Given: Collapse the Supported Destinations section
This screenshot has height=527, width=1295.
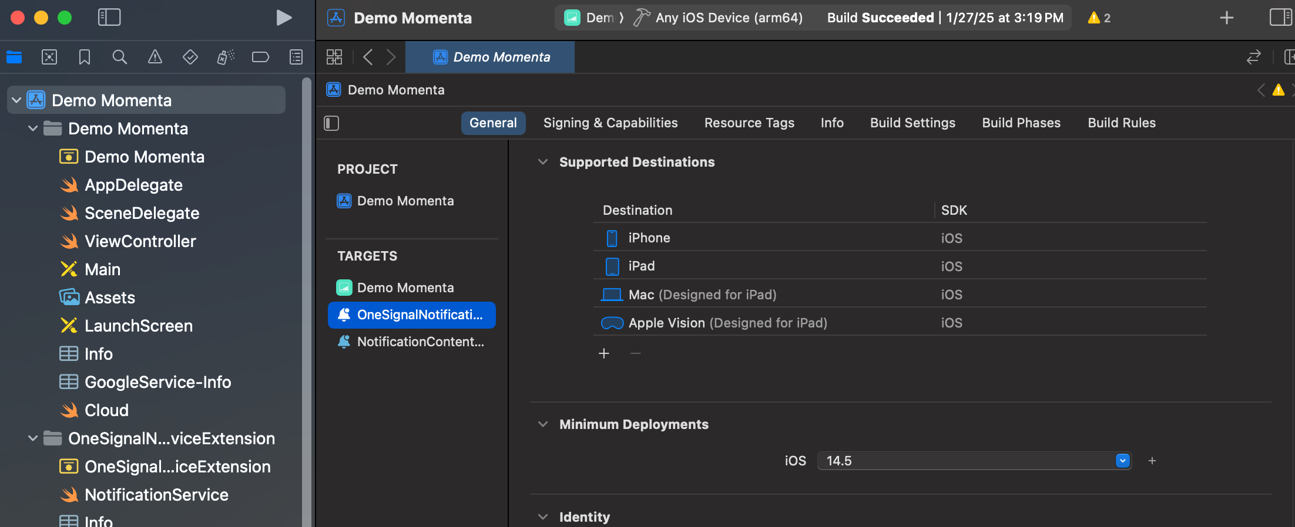Looking at the screenshot, I should [x=543, y=162].
